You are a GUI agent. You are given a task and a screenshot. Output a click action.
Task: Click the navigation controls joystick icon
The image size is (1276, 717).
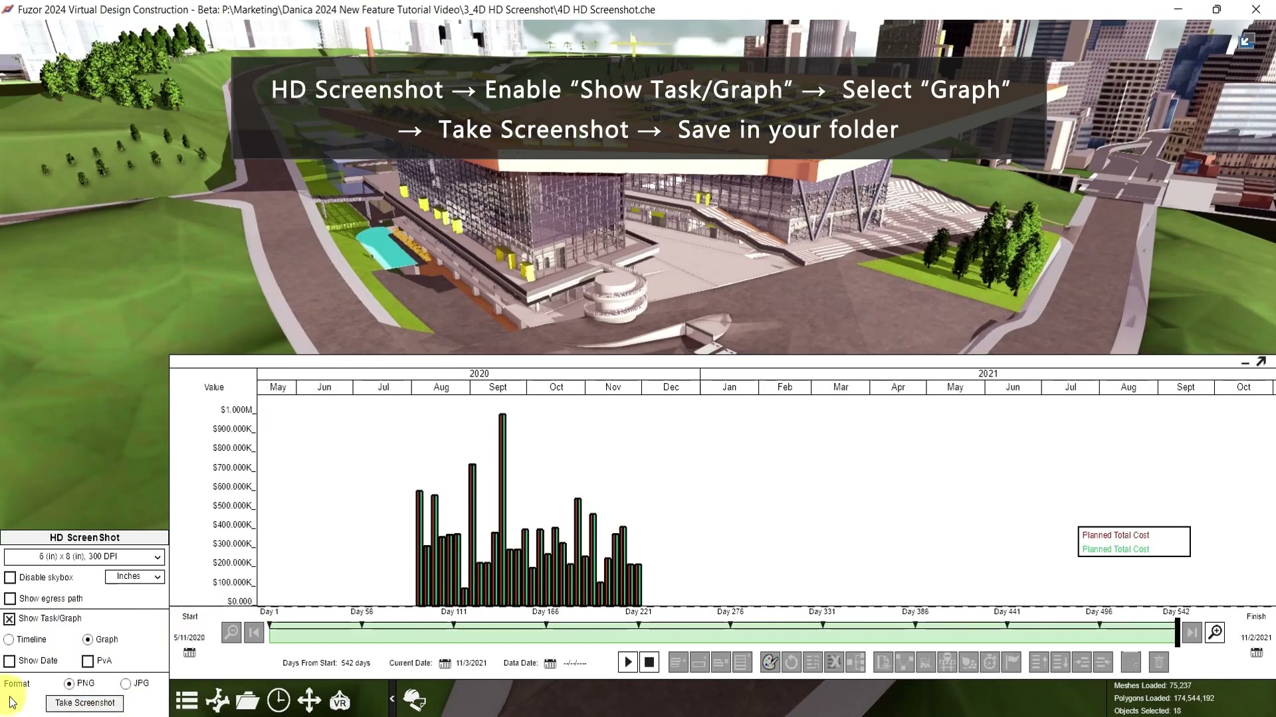[x=217, y=700]
